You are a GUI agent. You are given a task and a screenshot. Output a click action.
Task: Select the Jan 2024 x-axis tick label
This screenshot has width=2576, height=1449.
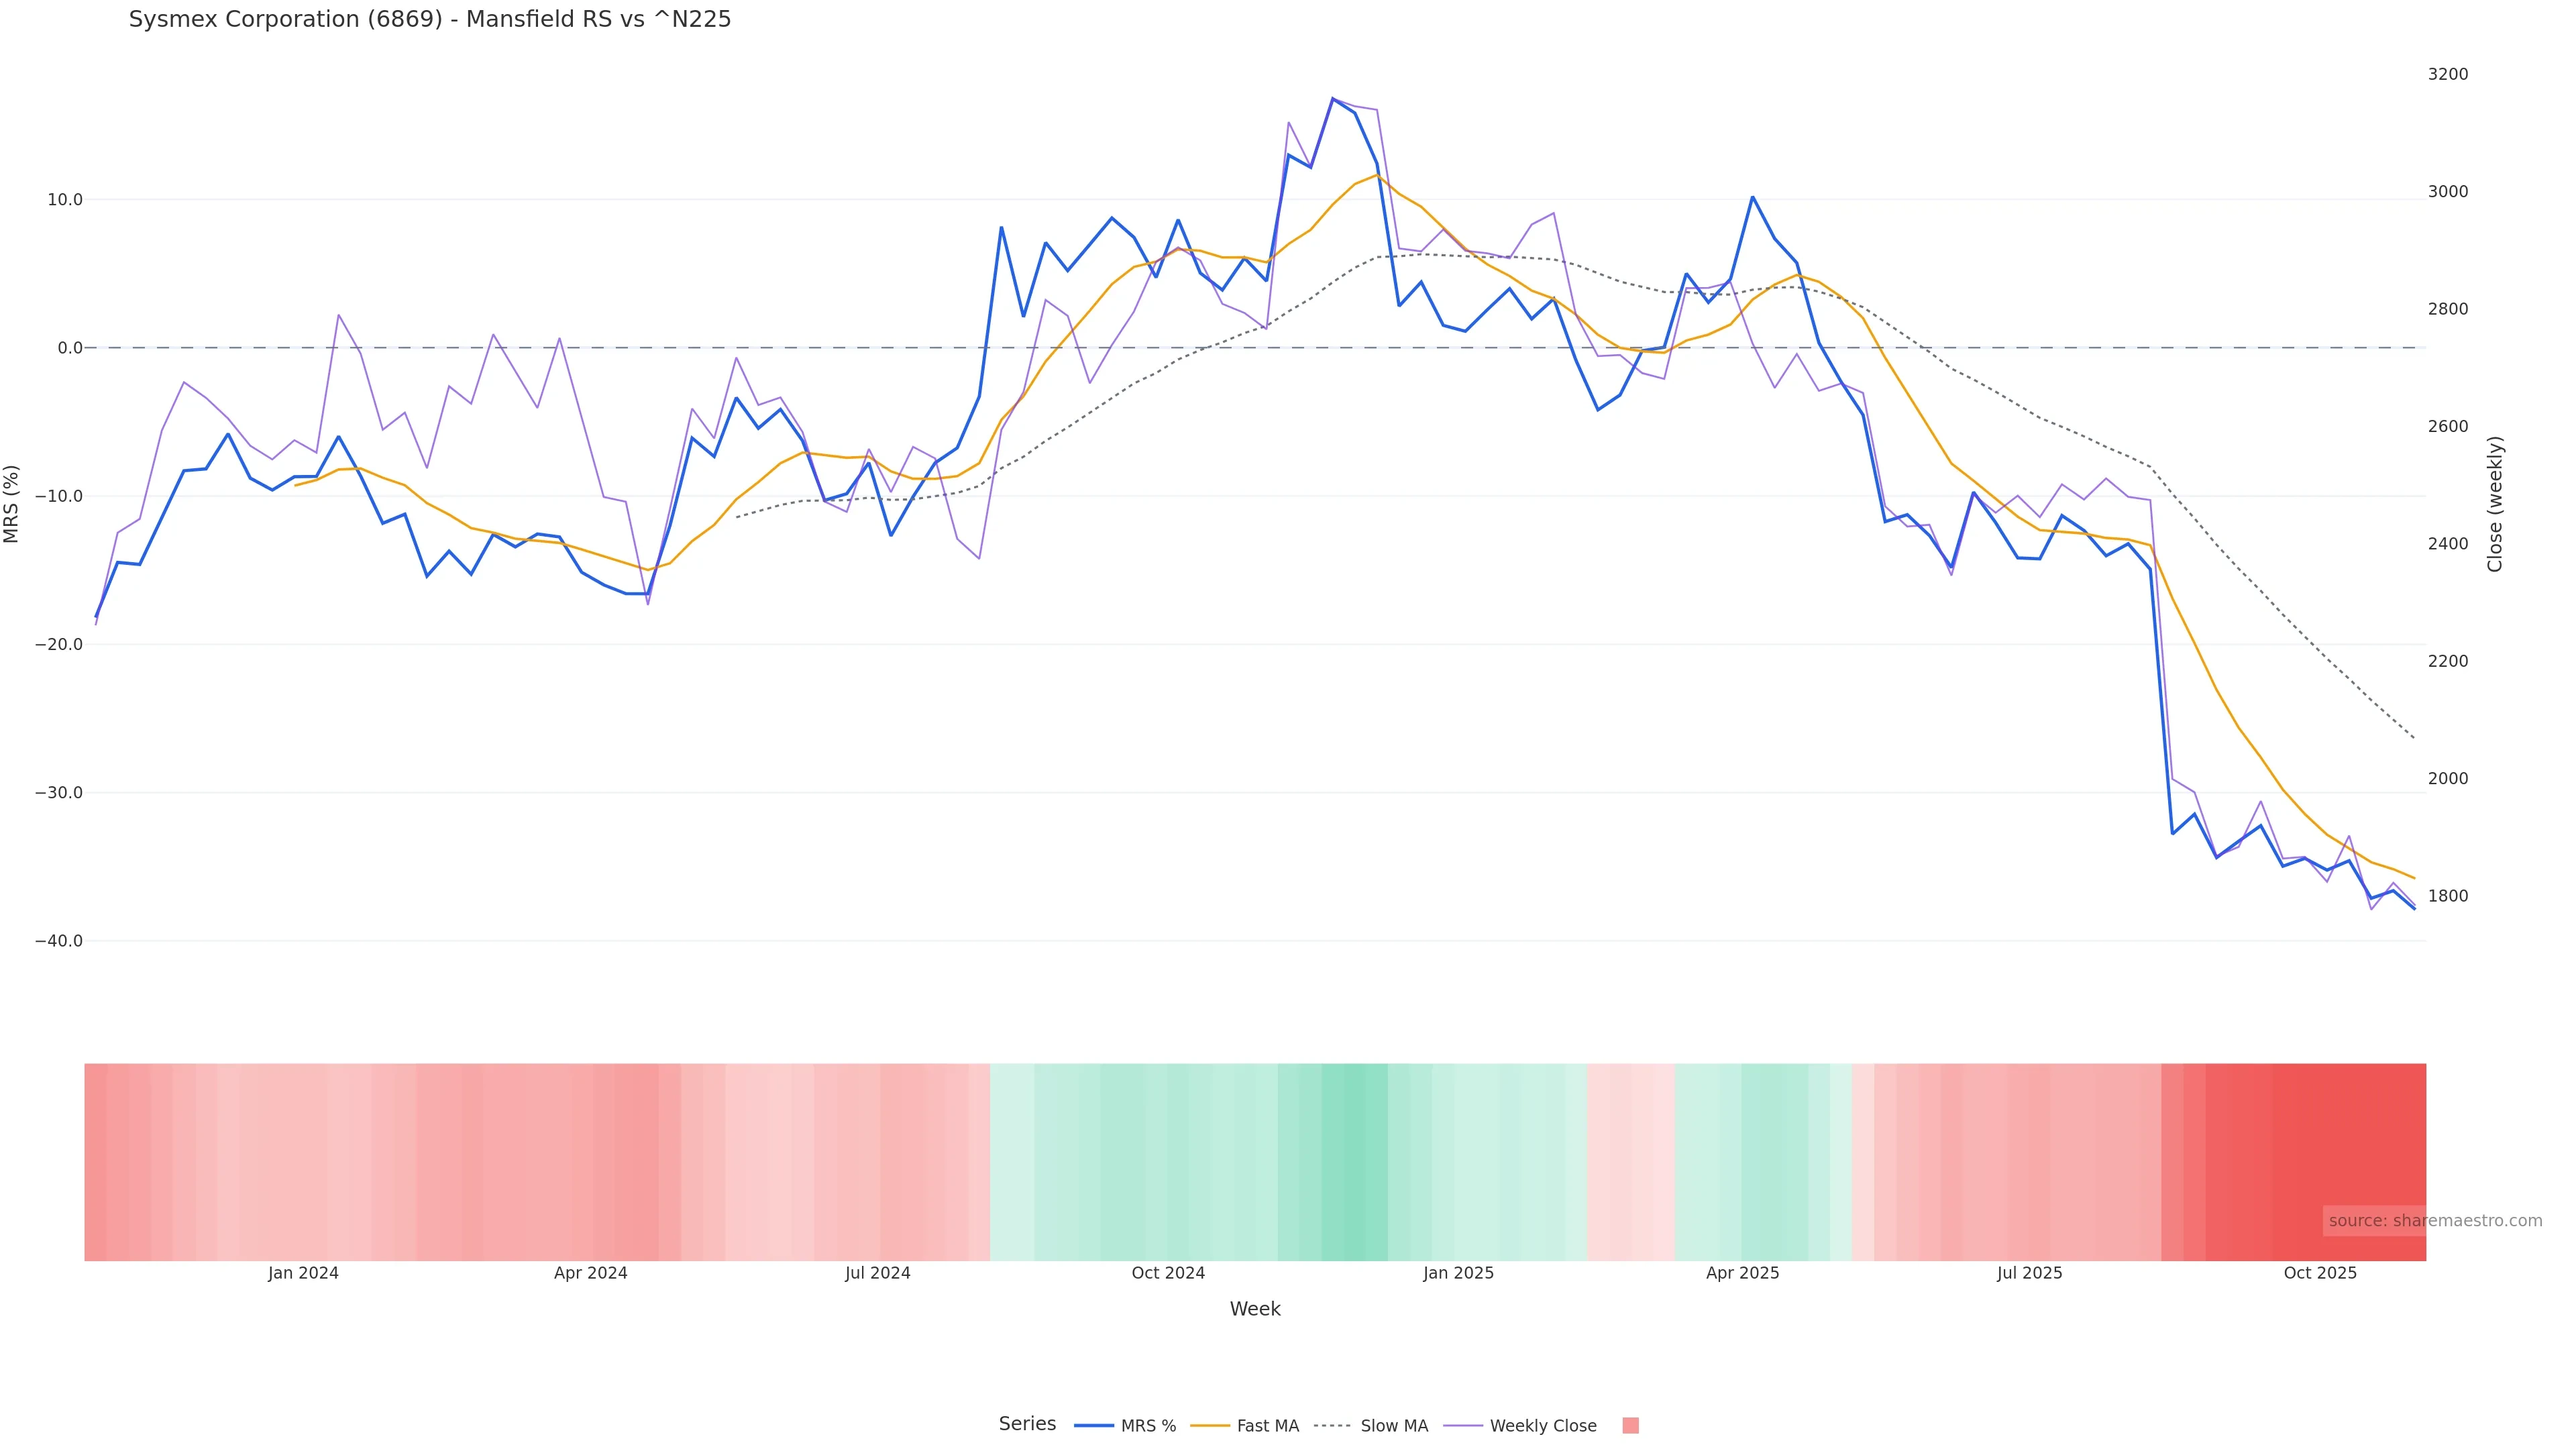click(303, 1274)
